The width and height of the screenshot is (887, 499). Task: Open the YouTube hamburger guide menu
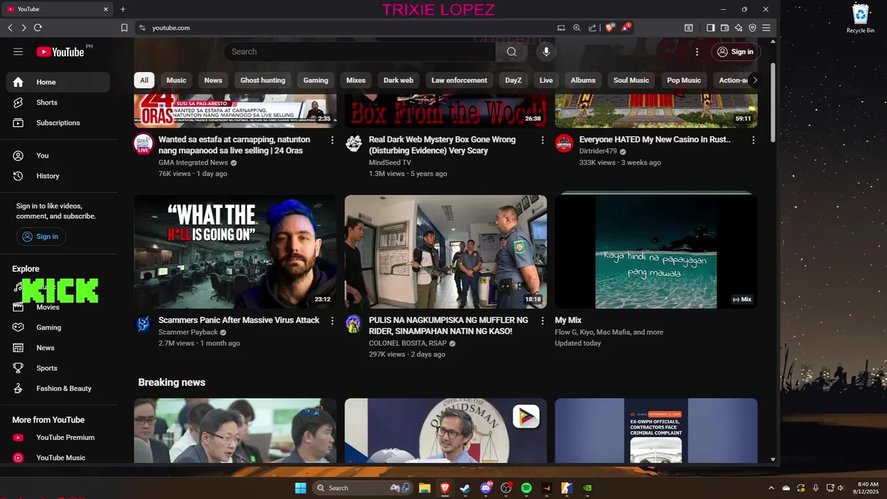click(18, 52)
